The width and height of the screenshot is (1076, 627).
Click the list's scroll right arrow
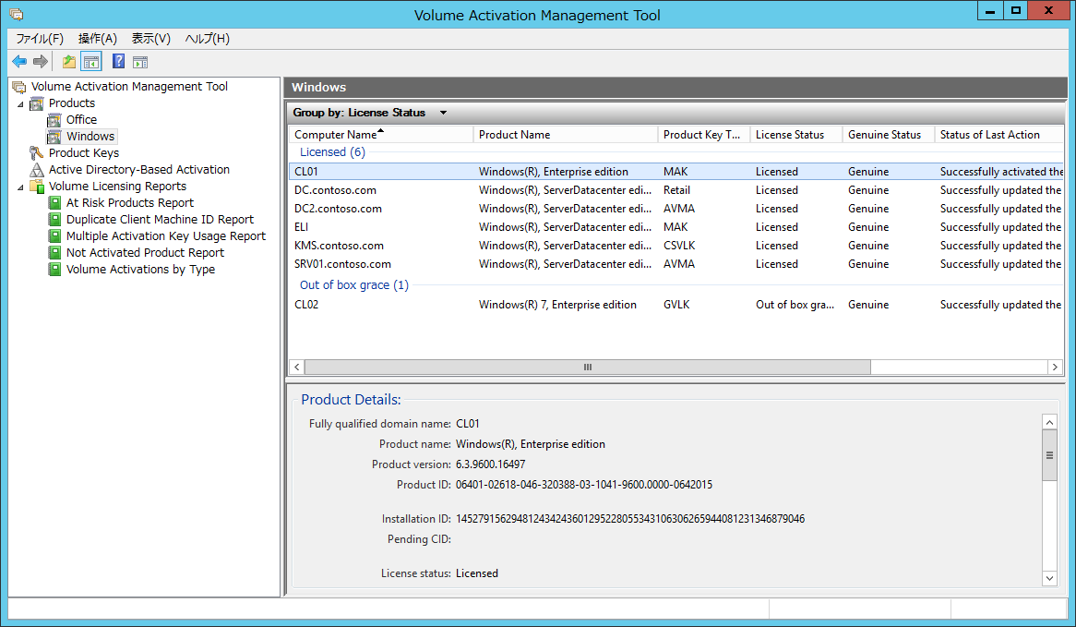(x=1056, y=368)
